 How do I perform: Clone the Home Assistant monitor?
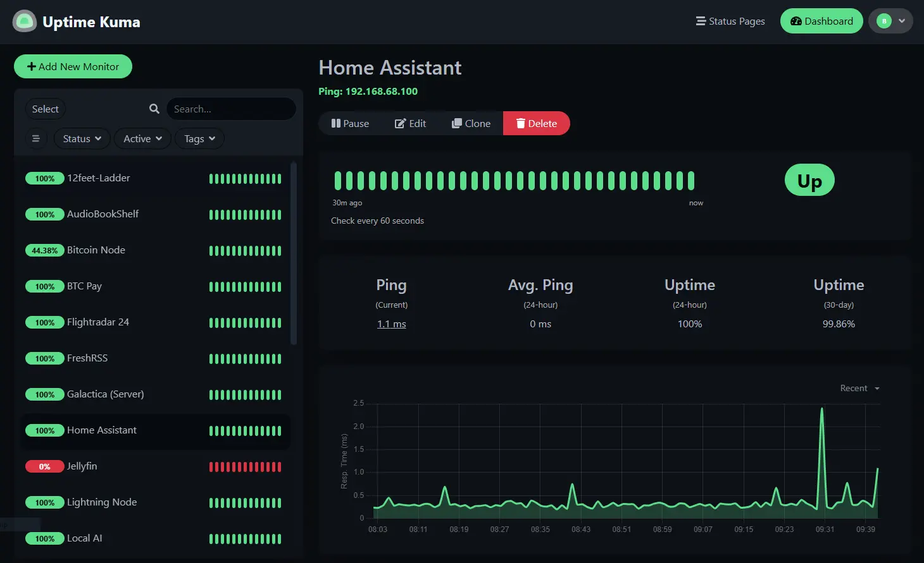click(471, 123)
